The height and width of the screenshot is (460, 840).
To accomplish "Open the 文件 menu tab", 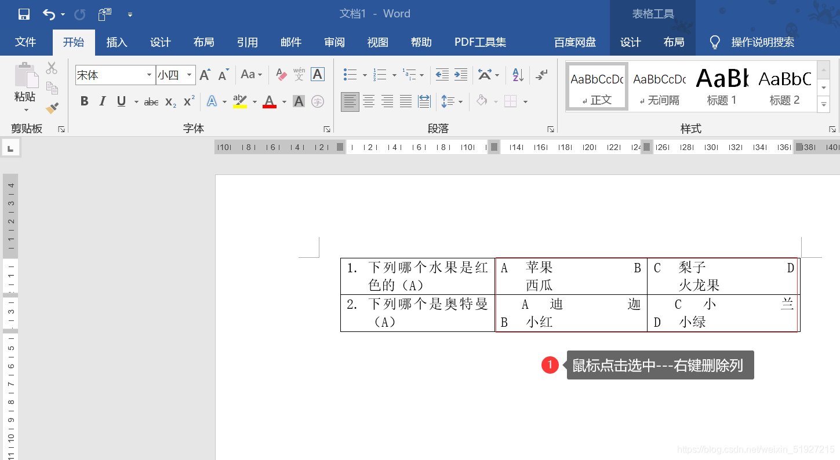I will coord(26,42).
